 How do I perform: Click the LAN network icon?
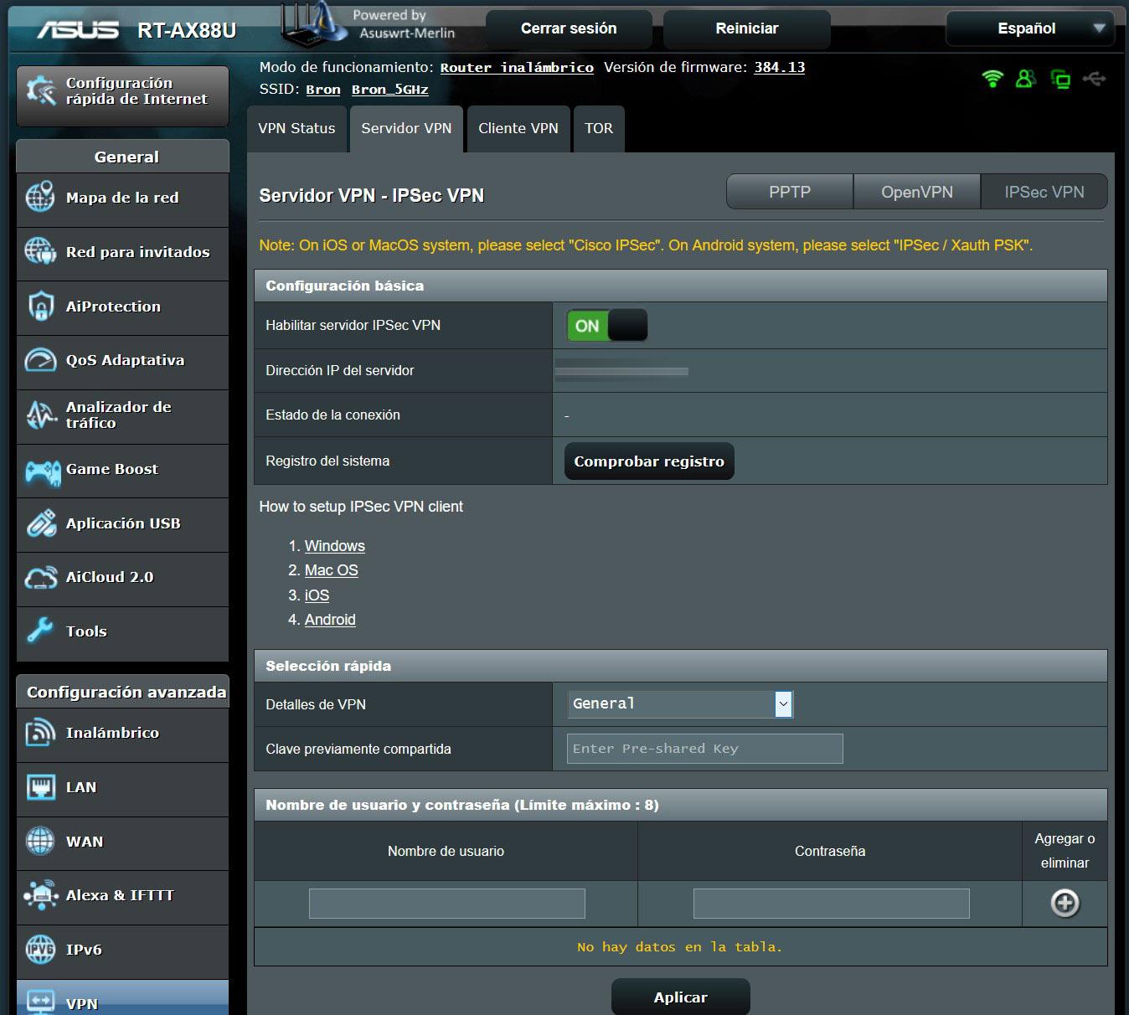[40, 787]
